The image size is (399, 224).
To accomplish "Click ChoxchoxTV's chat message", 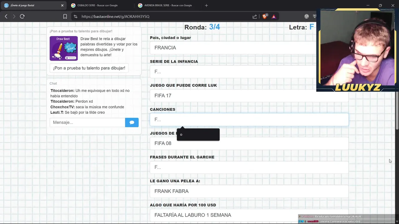I will (87, 107).
